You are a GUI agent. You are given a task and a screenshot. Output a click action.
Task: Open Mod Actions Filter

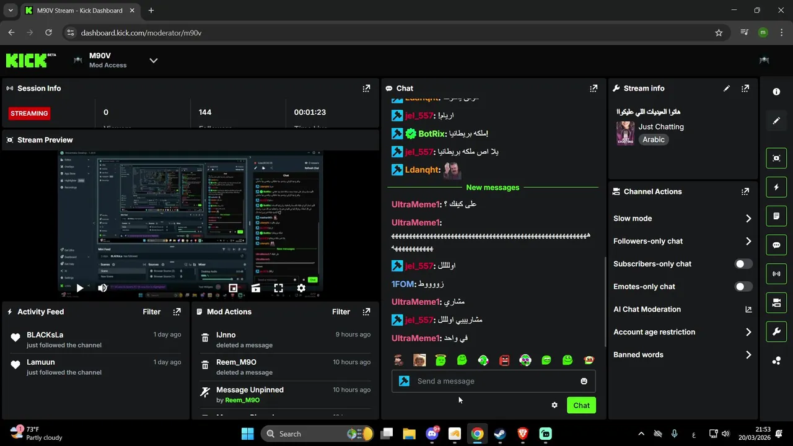(341, 312)
